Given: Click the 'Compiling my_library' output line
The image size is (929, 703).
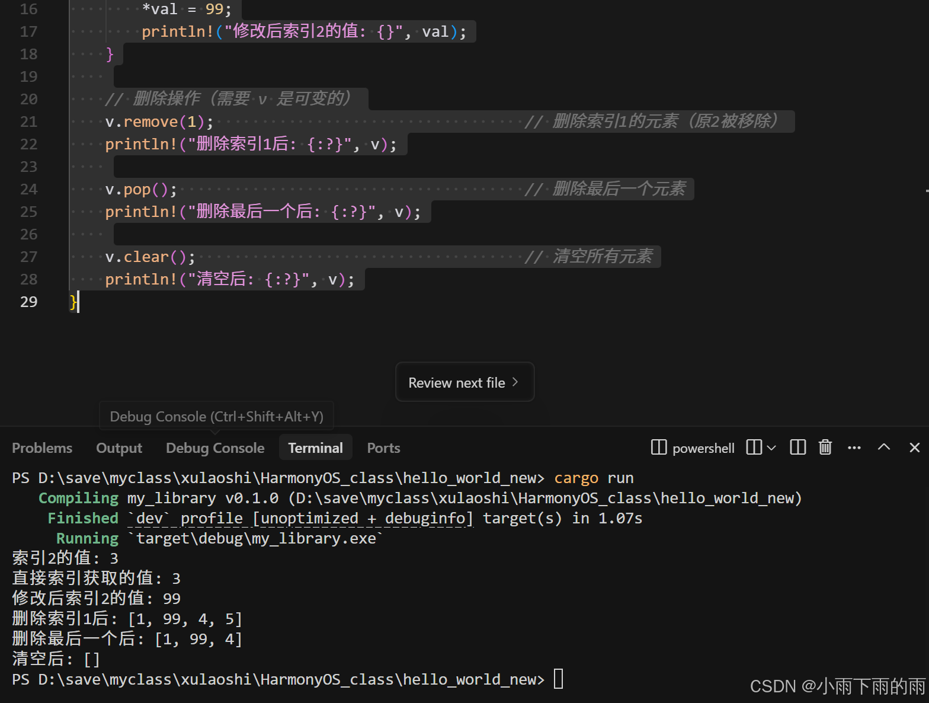Looking at the screenshot, I should pos(420,499).
